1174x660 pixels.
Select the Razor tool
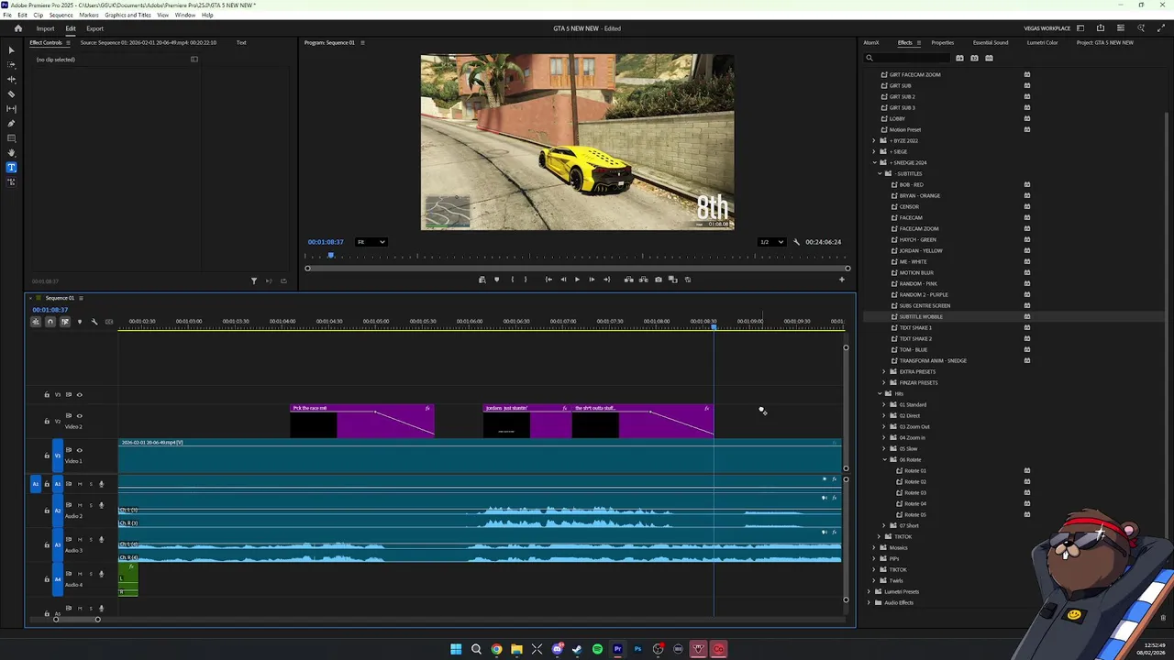11,94
